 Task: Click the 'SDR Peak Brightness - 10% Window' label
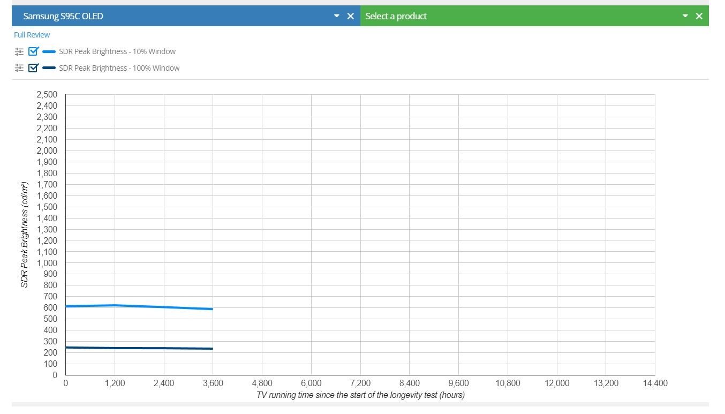(117, 52)
